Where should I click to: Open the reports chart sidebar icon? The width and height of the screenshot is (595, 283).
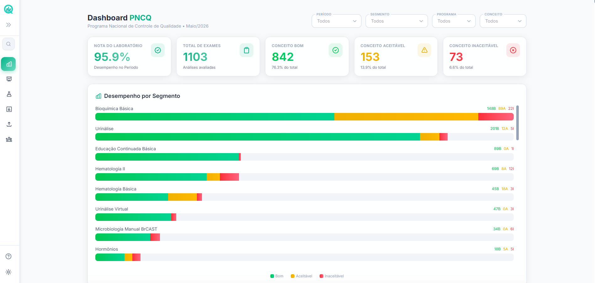coord(9,109)
